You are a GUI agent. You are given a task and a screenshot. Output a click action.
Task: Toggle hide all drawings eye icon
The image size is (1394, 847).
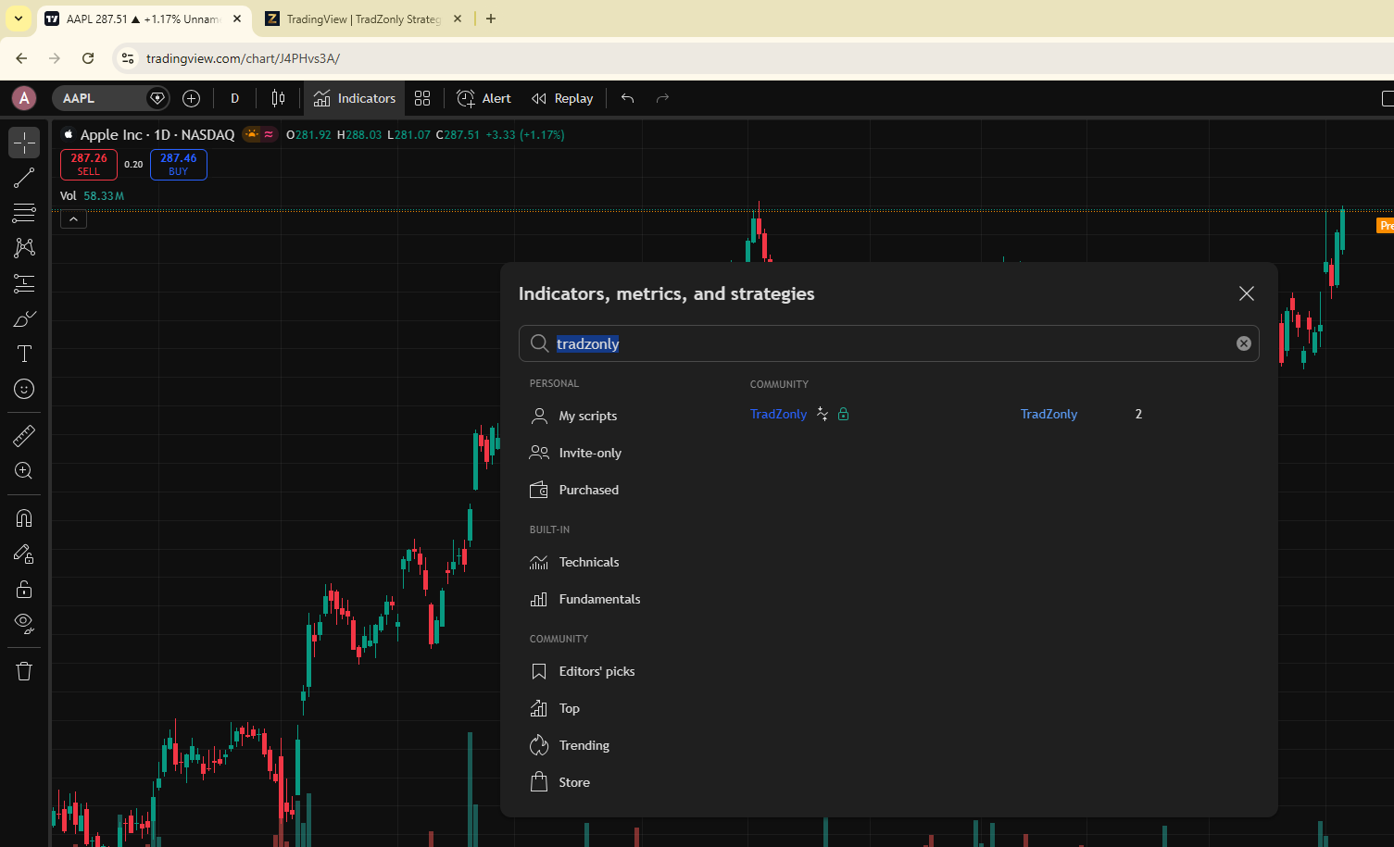pos(24,624)
